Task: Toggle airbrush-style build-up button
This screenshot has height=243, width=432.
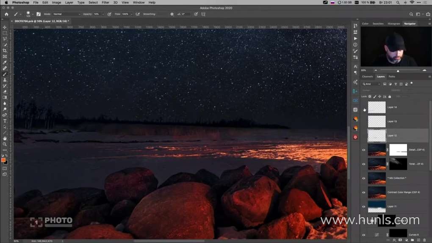Action: 138,14
